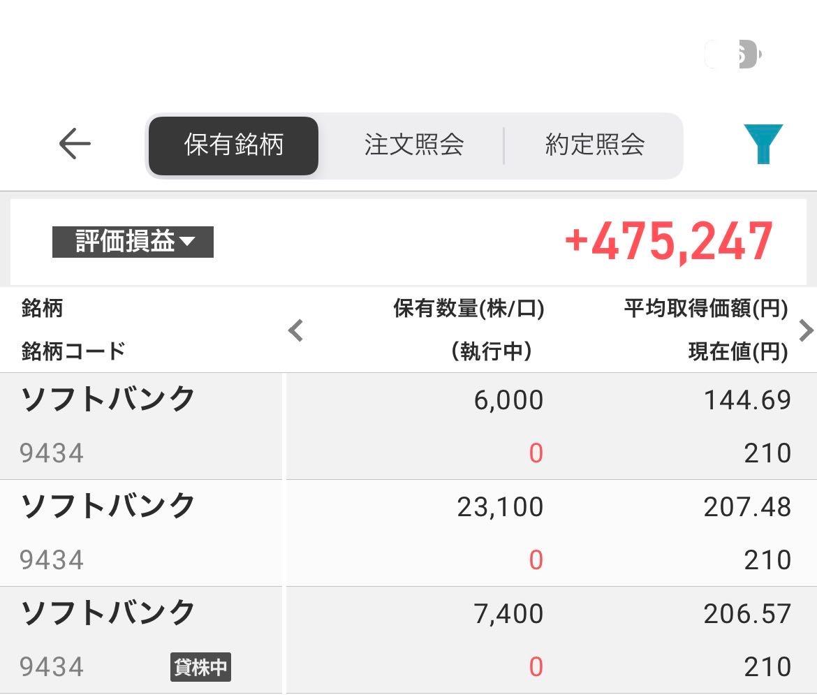The width and height of the screenshot is (817, 695).
Task: Open the 評価損益 dropdown selector
Action: (133, 242)
